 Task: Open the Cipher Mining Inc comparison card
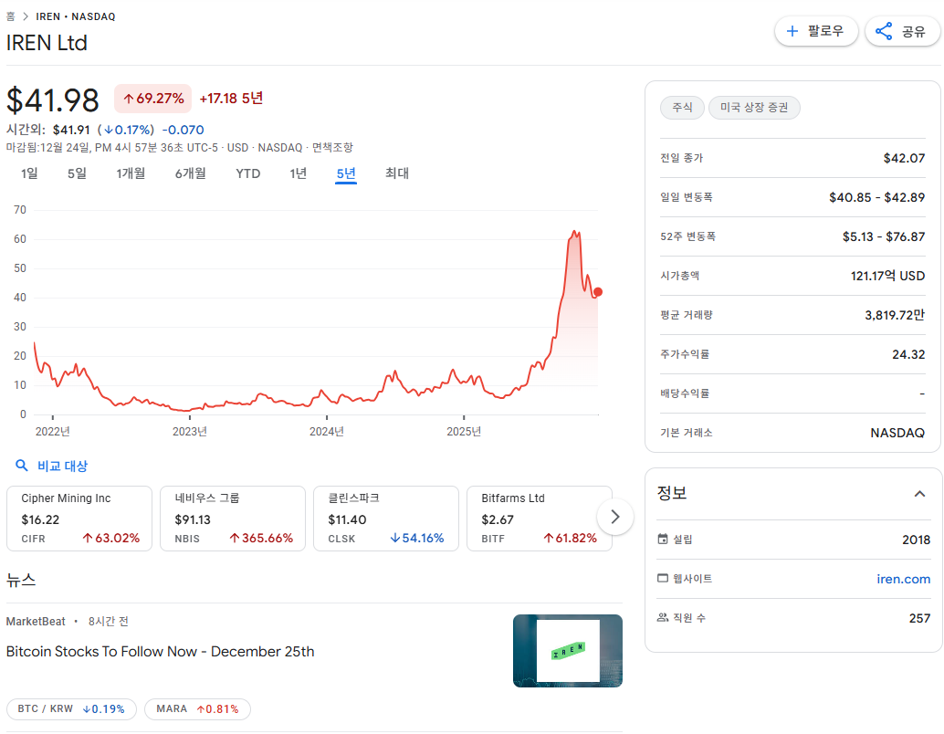(x=79, y=519)
